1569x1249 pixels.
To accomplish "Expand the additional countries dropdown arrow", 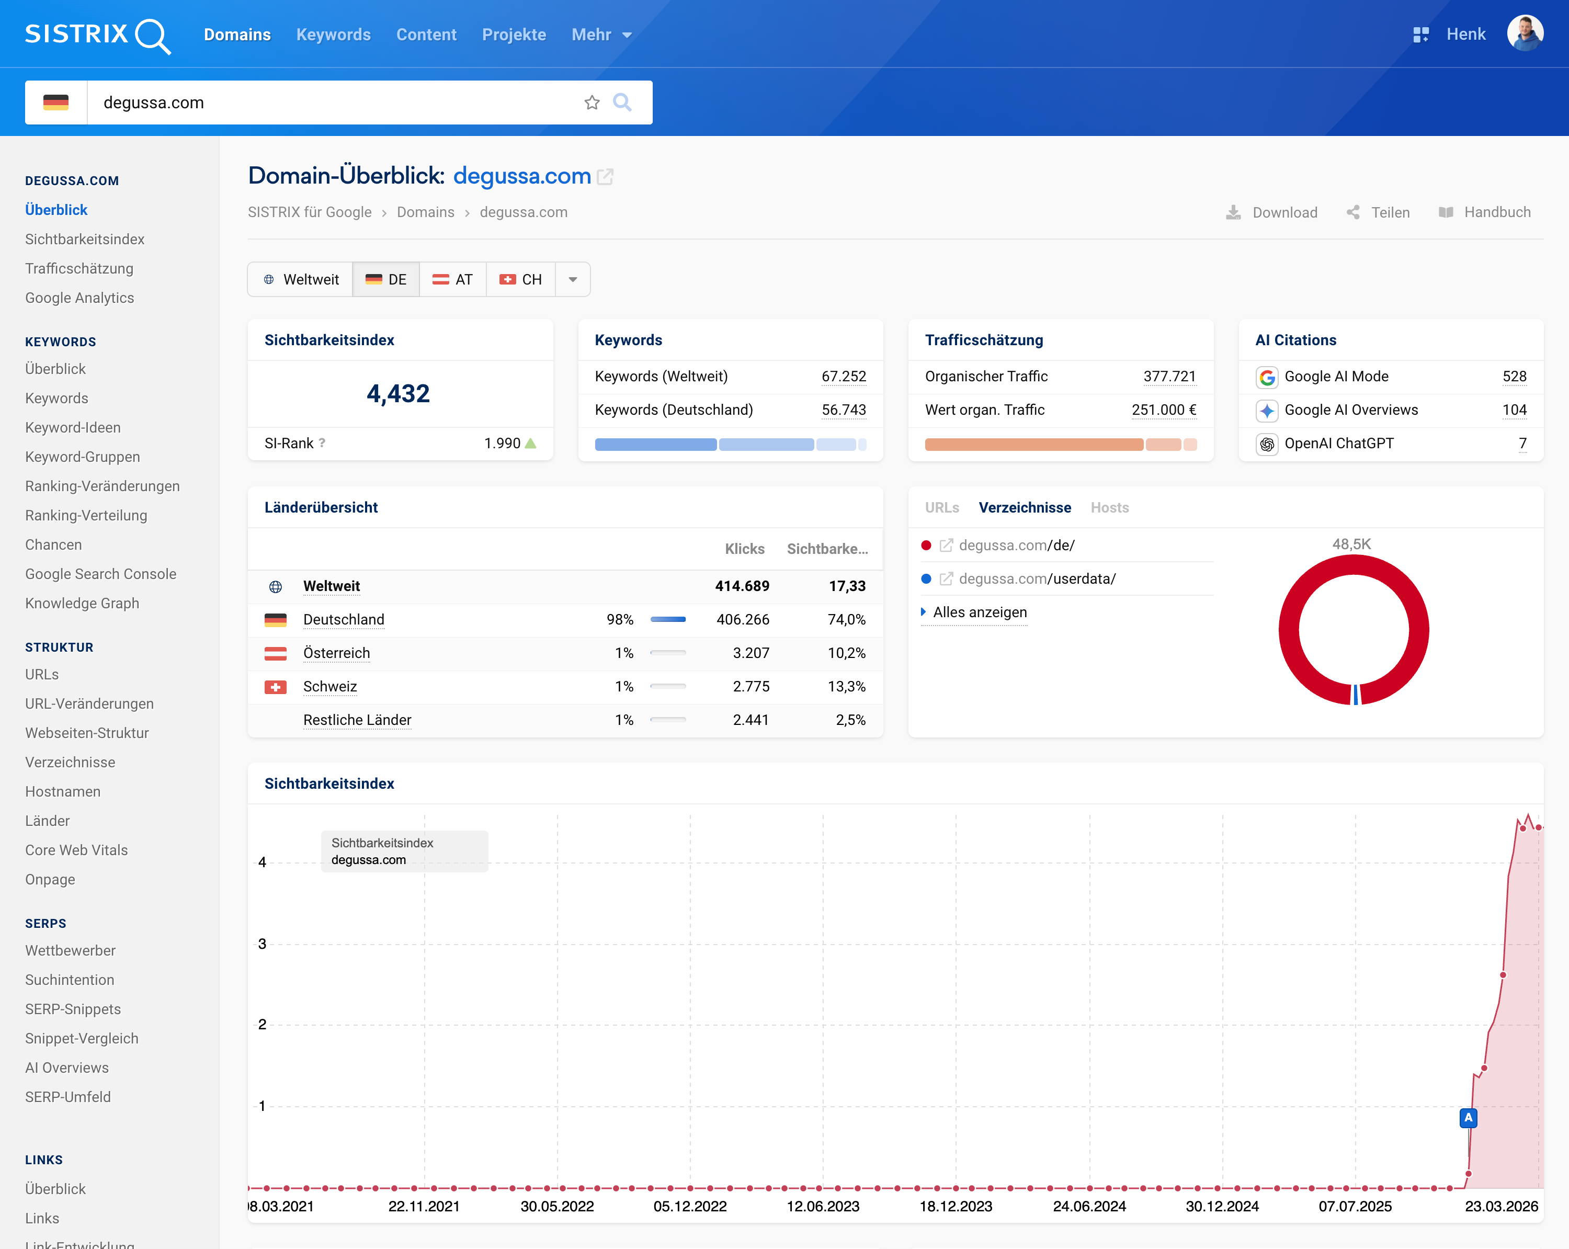I will (x=573, y=279).
